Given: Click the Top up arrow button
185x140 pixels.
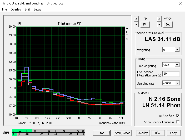Looking at the screenshot, I should tap(136, 19).
